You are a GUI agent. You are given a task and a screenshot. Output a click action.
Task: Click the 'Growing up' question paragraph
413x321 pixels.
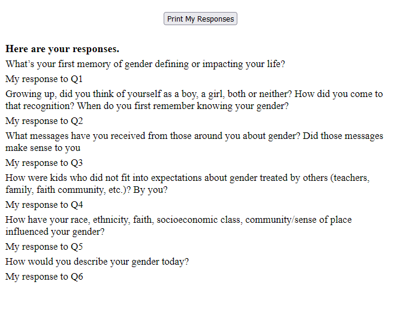tap(194, 100)
